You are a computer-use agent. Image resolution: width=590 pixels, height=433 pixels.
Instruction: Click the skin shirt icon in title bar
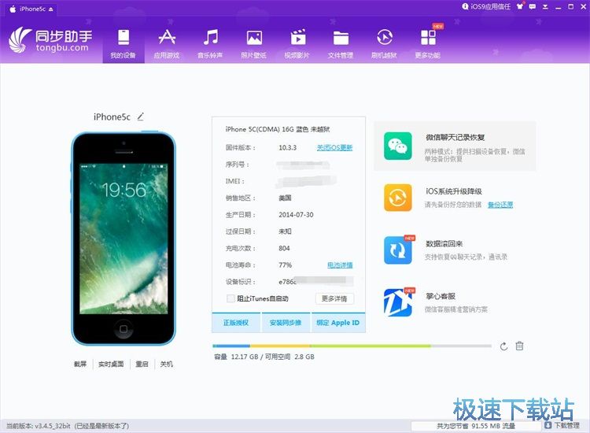(x=520, y=6)
